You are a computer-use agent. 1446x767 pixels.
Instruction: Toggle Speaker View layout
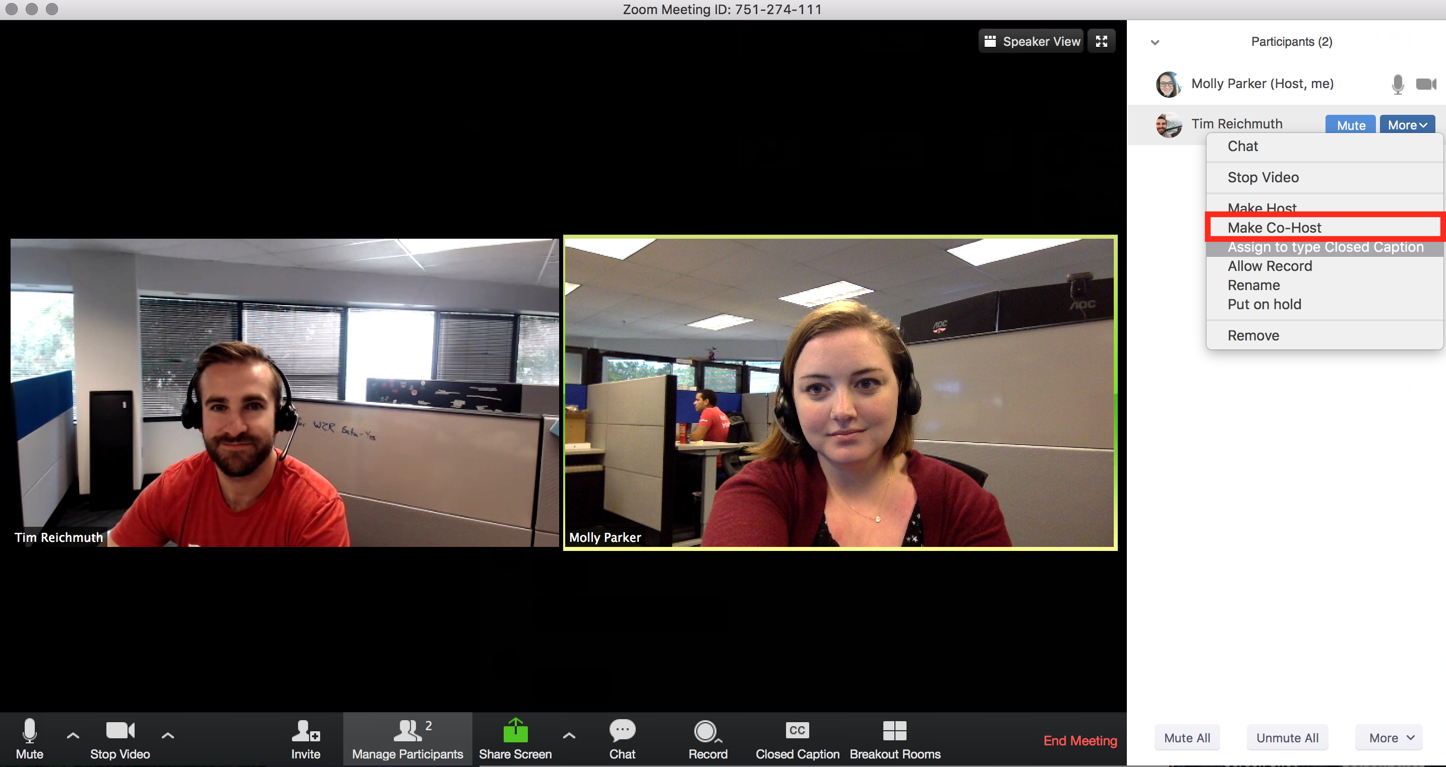(1032, 42)
